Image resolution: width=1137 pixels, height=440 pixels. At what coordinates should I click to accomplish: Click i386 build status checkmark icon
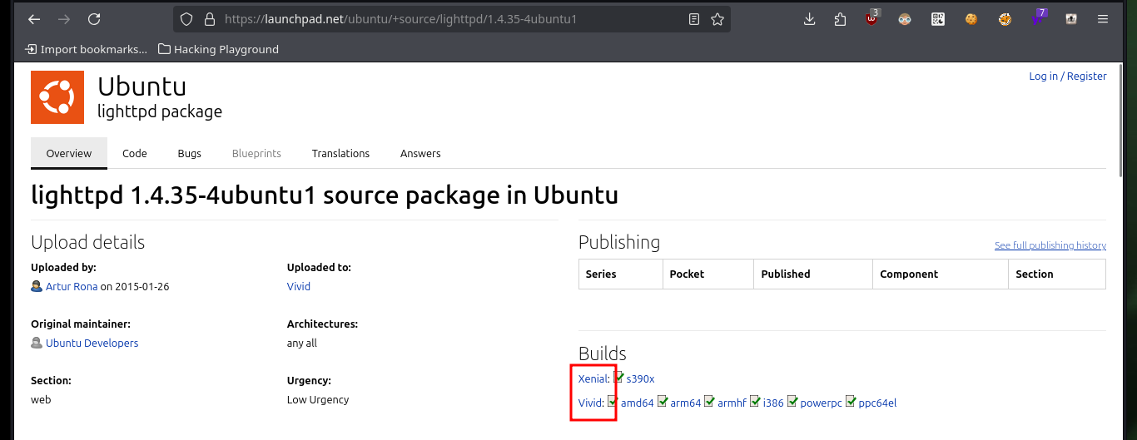tap(756, 402)
